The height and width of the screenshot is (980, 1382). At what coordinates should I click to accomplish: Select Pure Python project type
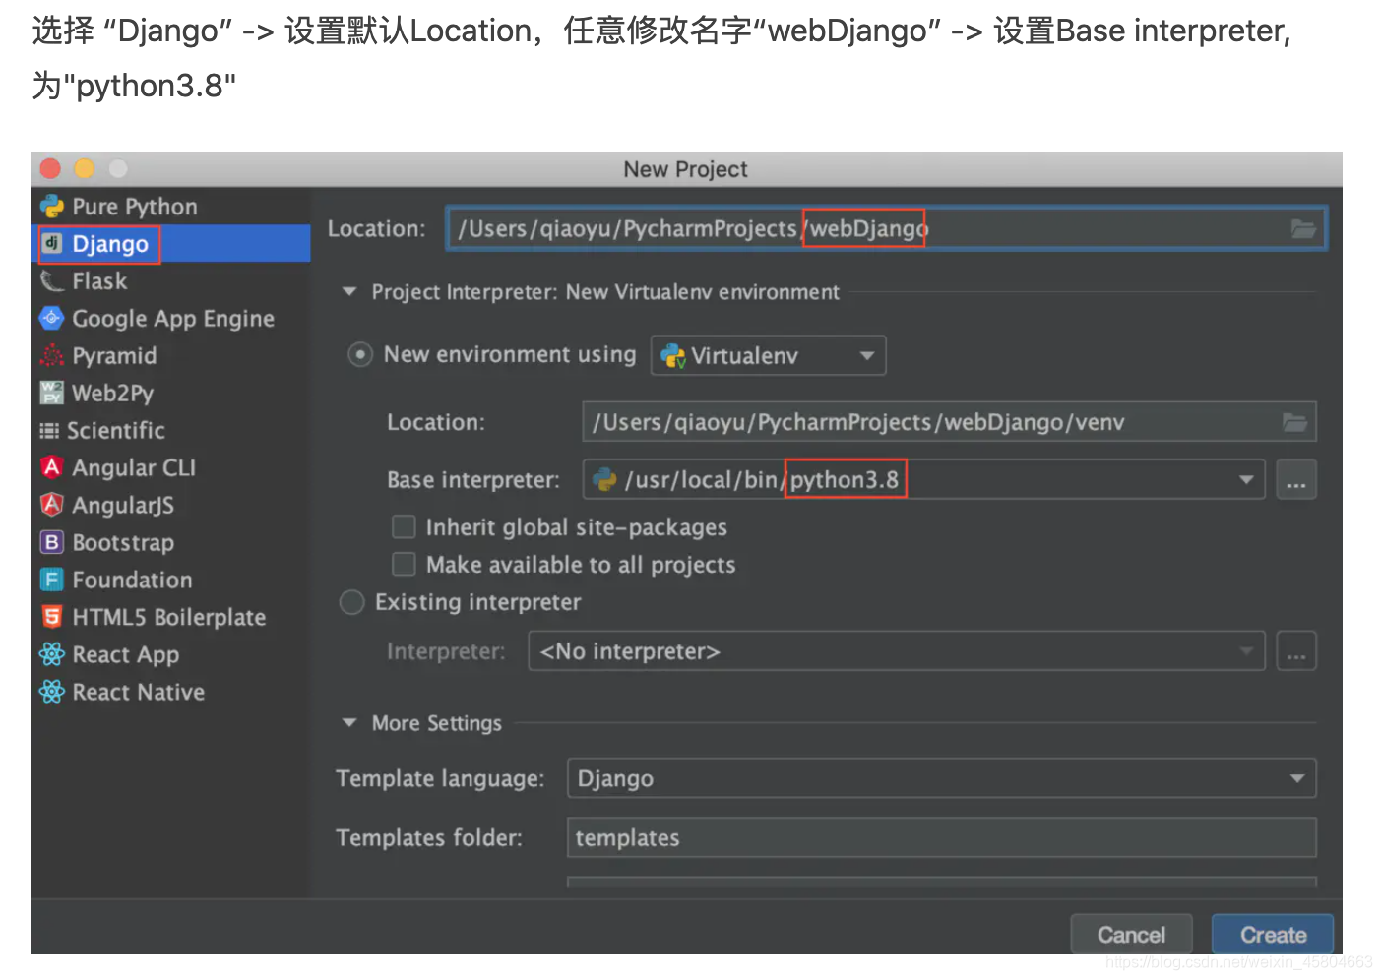pos(171,207)
